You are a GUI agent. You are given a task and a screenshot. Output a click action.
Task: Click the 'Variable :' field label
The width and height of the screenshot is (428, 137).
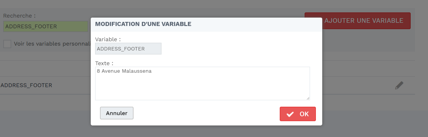tap(108, 39)
